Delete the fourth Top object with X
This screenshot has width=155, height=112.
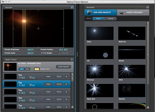click(66, 99)
